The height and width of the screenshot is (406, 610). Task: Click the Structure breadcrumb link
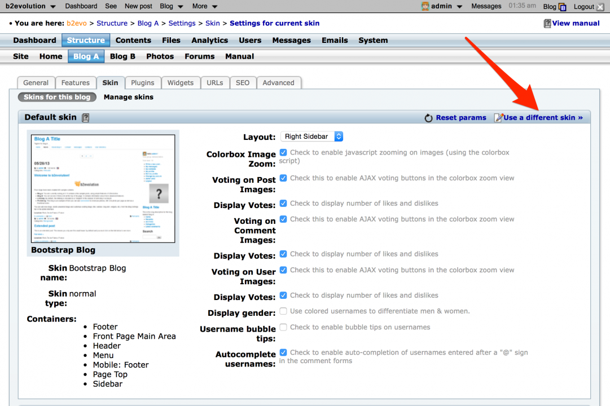pos(112,23)
